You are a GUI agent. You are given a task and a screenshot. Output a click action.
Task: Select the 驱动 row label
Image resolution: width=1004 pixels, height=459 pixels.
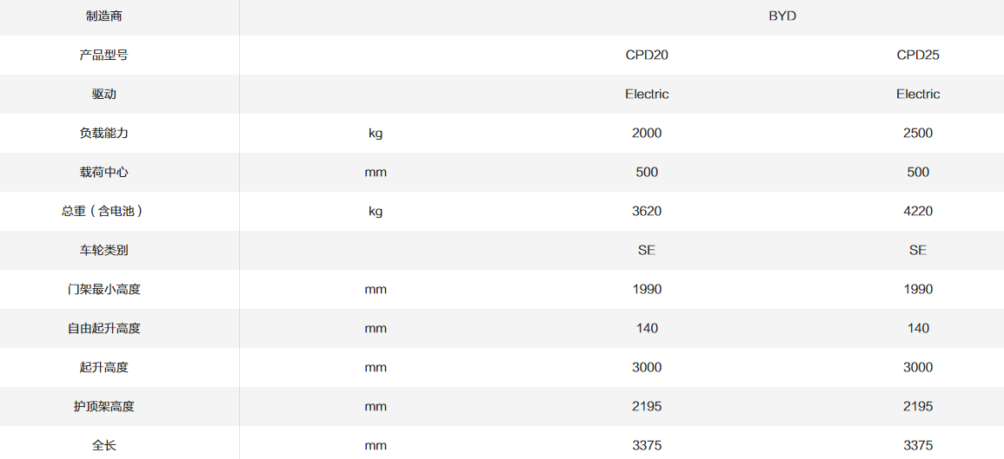104,94
